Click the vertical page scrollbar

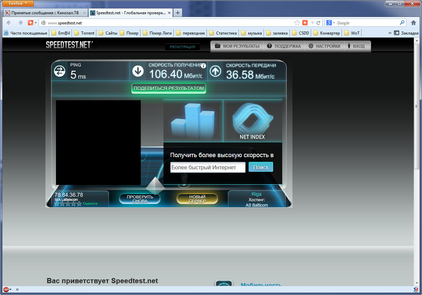click(417, 106)
